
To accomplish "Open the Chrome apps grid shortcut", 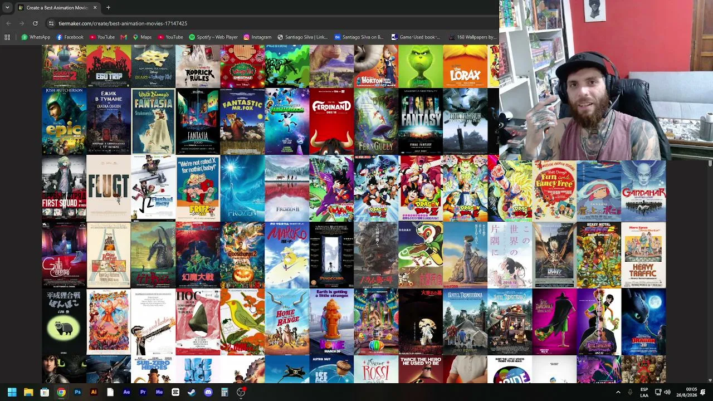I will click(x=7, y=37).
